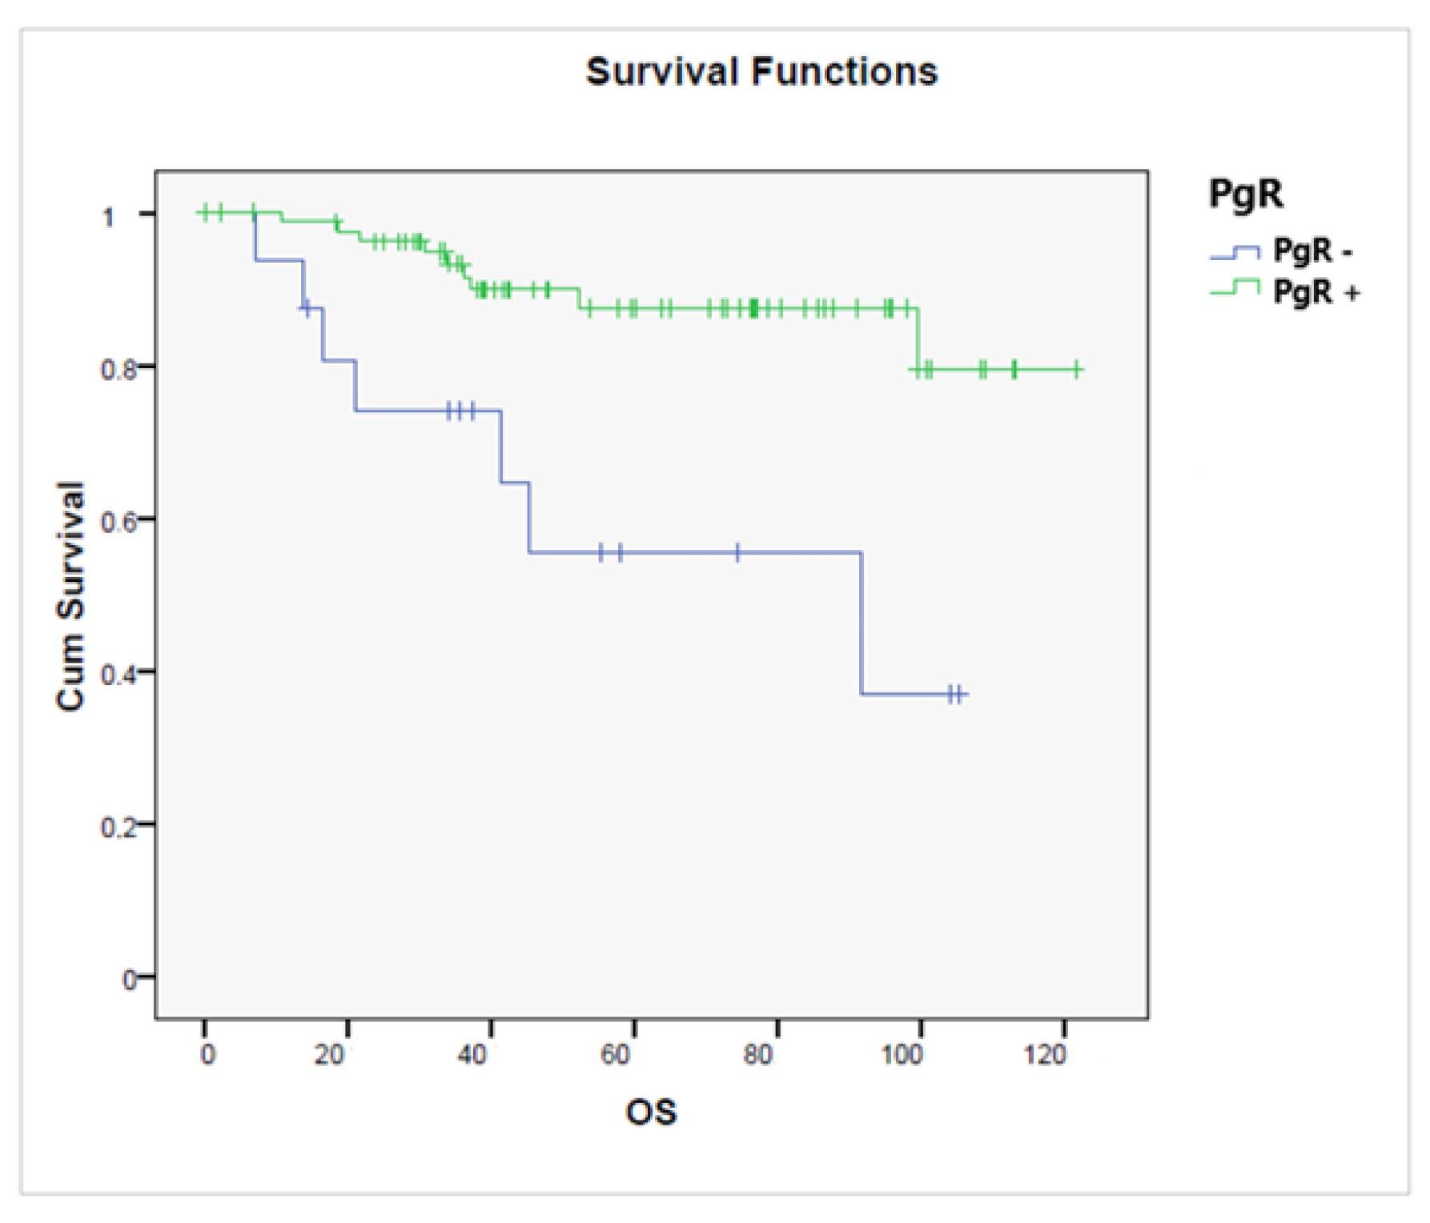
Task: Click the 'OS' x-axis label
Action: (651, 1113)
